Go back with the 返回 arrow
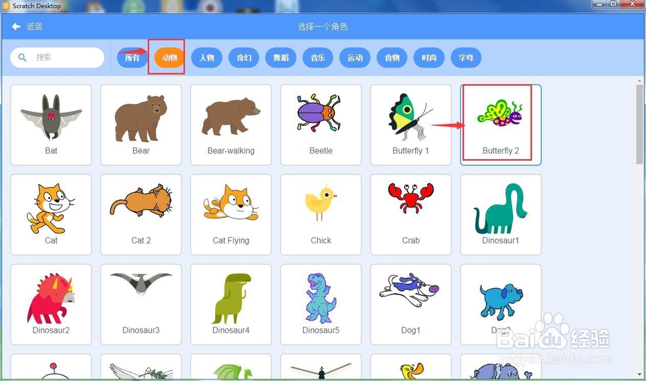Image resolution: width=646 pixels, height=381 pixels. tap(27, 26)
